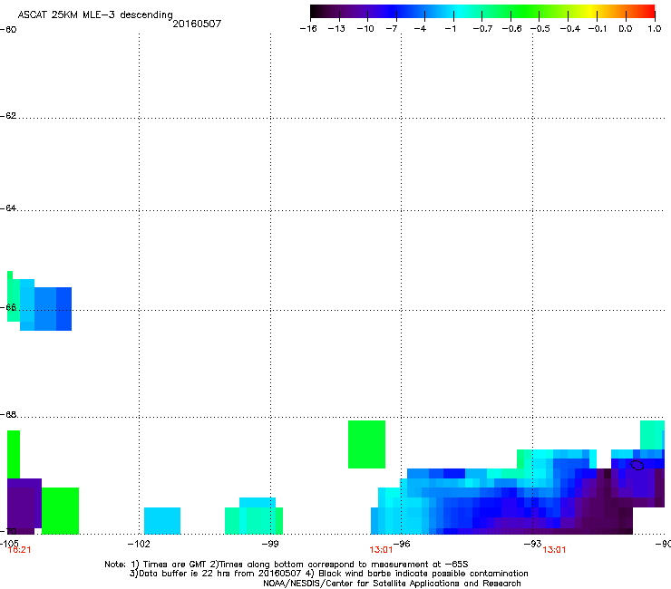Click the red '13:01' time beside -96
Screen dimensions: 671x589
point(381,550)
